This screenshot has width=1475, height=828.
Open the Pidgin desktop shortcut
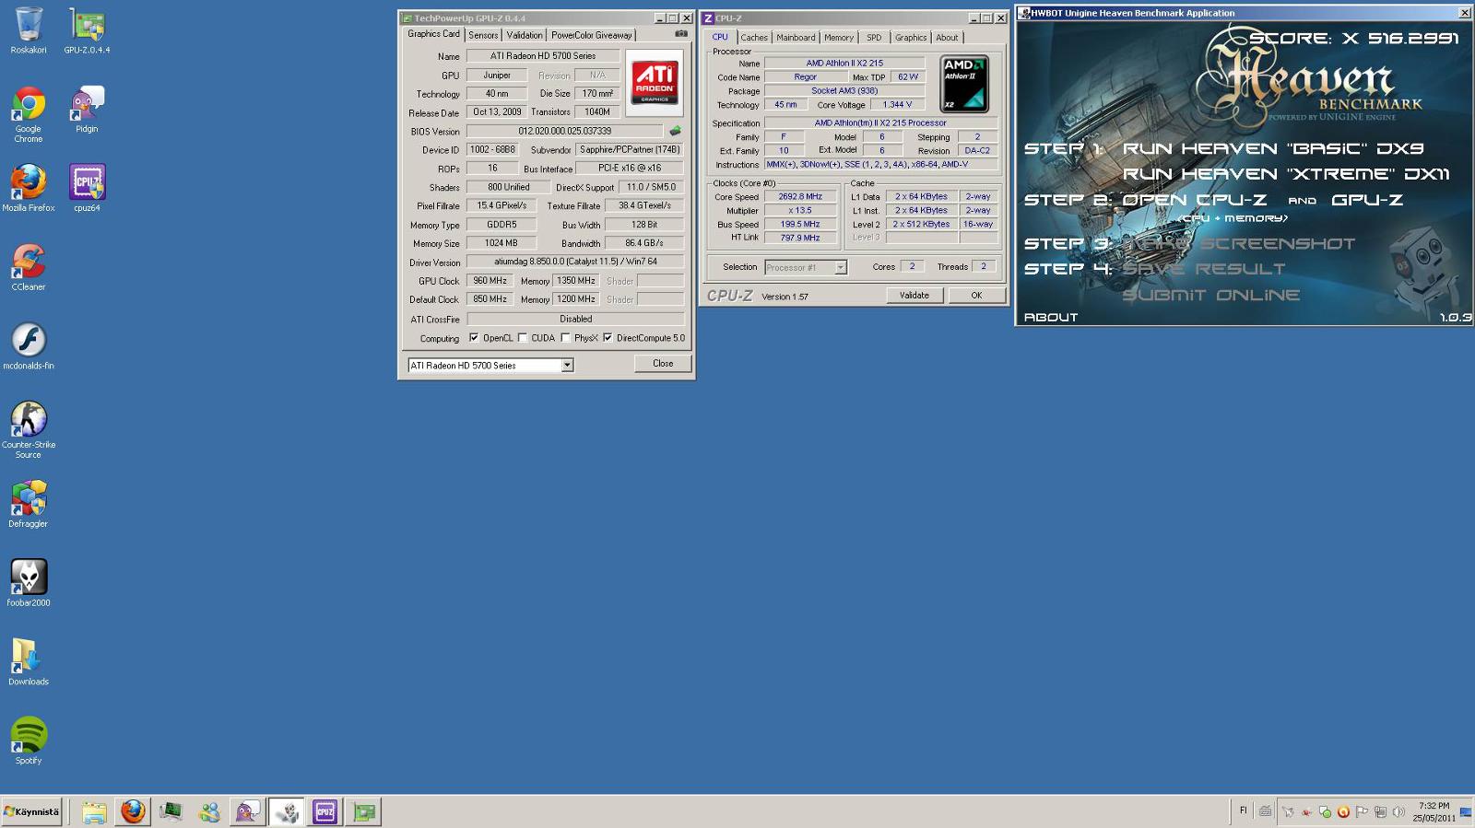point(87,110)
